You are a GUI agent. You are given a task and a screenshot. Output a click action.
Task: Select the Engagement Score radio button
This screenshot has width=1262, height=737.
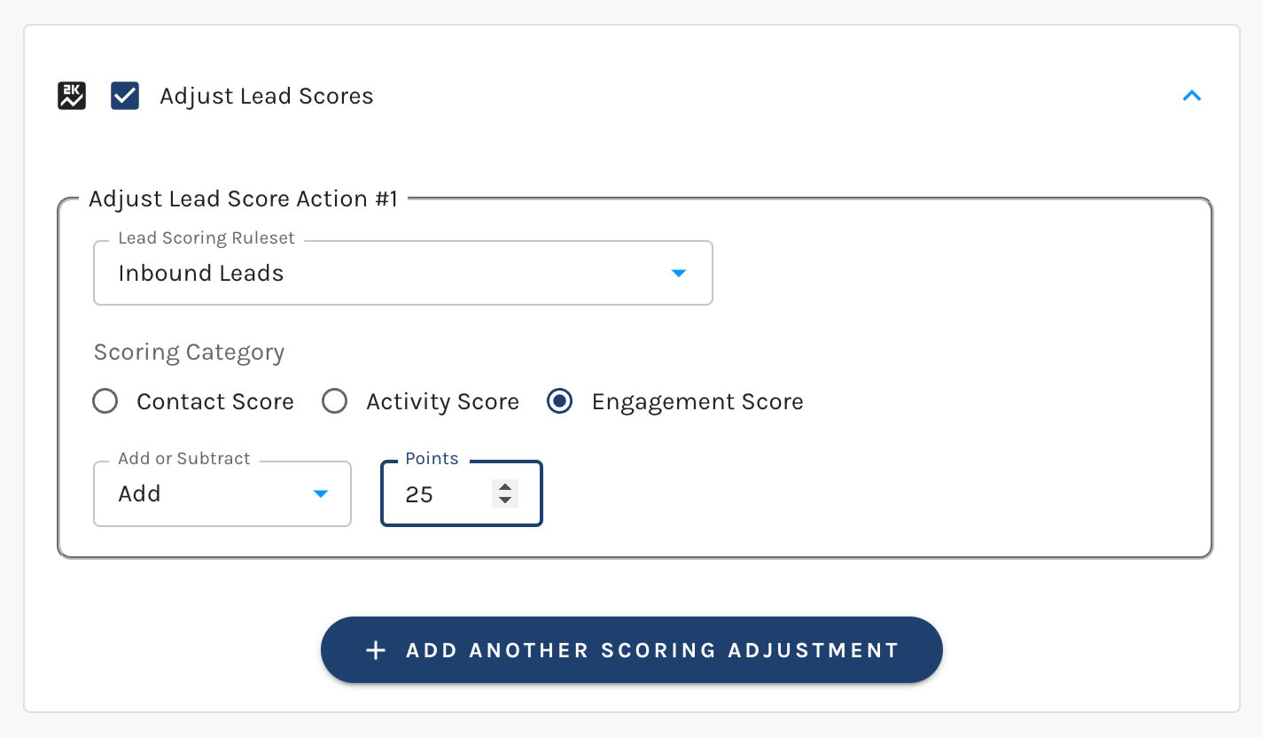(559, 402)
